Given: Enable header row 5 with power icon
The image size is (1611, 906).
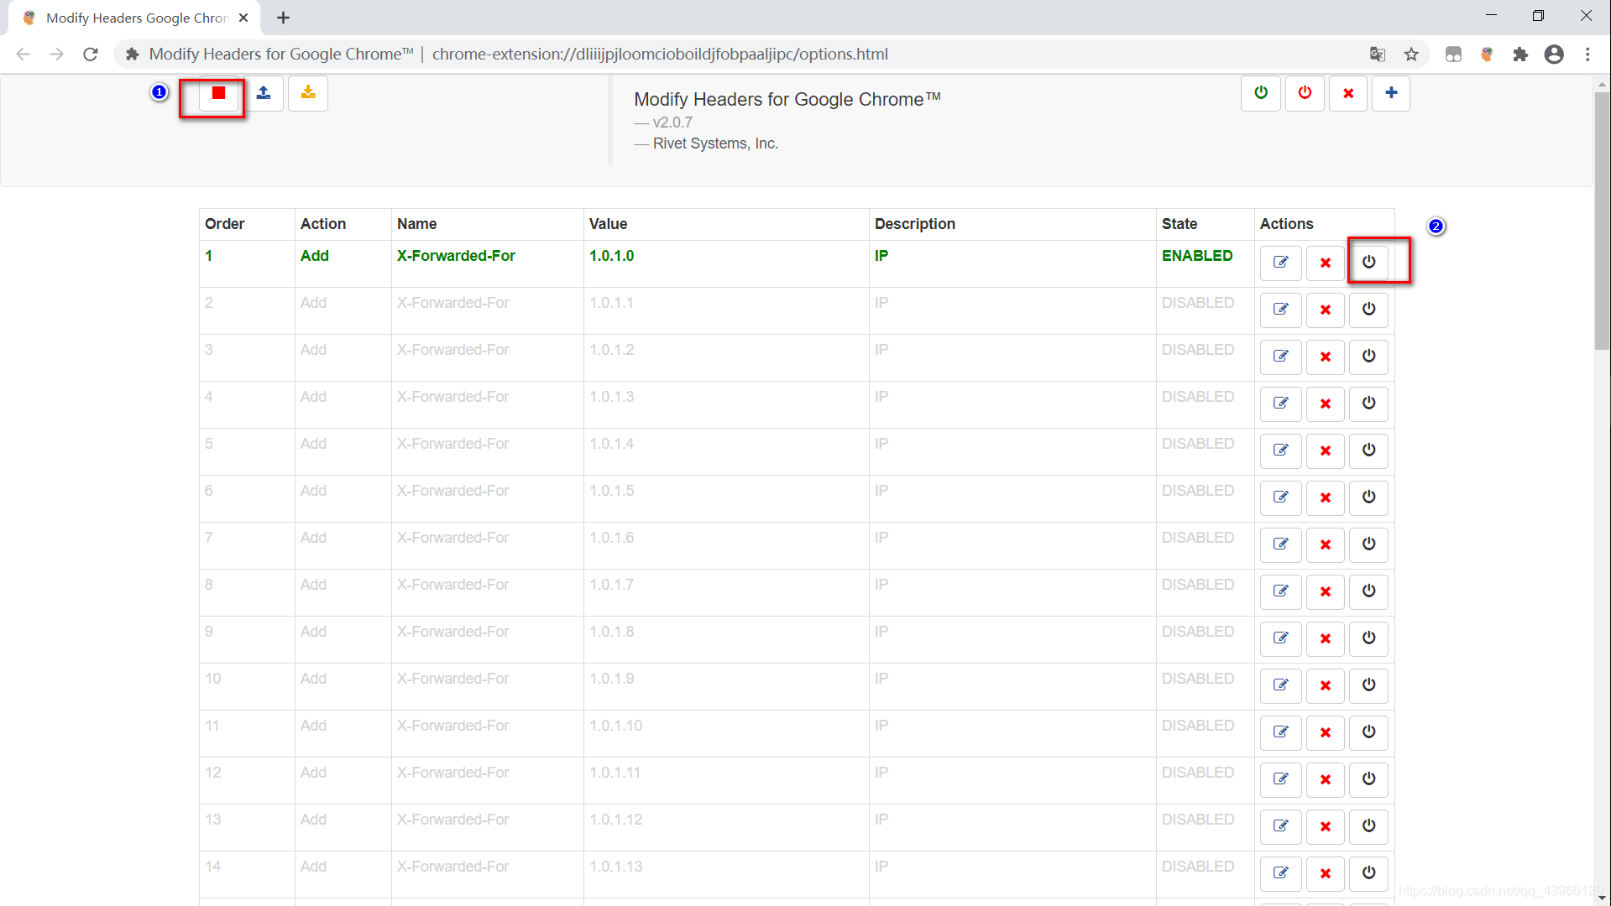Looking at the screenshot, I should (1369, 450).
